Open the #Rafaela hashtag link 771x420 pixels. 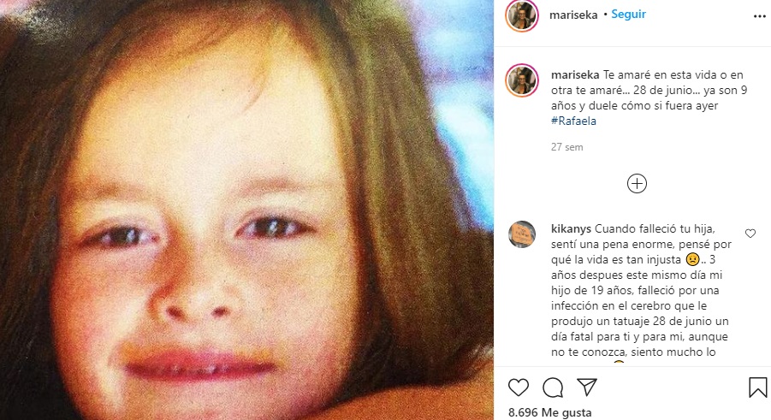[x=573, y=121]
